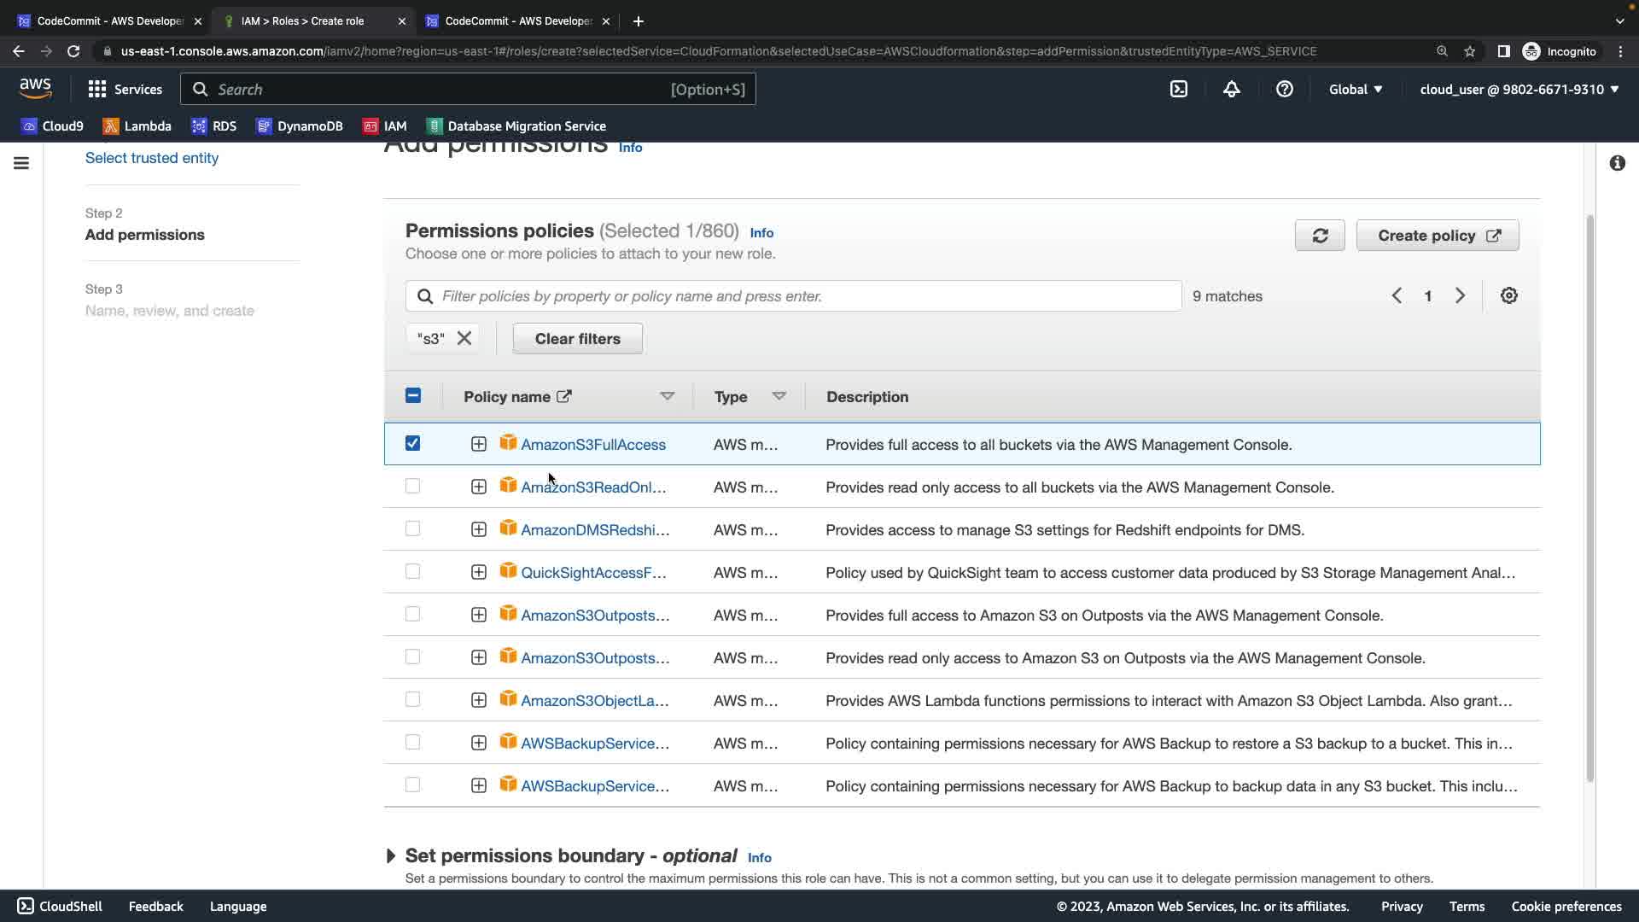Click the Clear filters button
The height and width of the screenshot is (922, 1639).
(577, 339)
